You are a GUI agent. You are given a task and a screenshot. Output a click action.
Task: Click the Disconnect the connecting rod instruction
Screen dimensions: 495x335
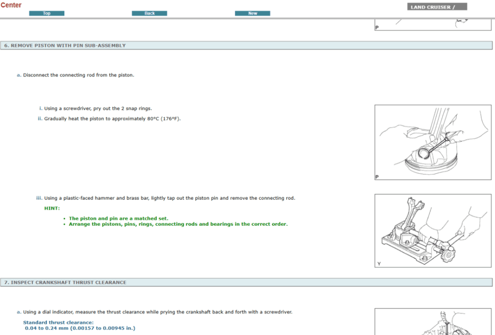[78, 75]
